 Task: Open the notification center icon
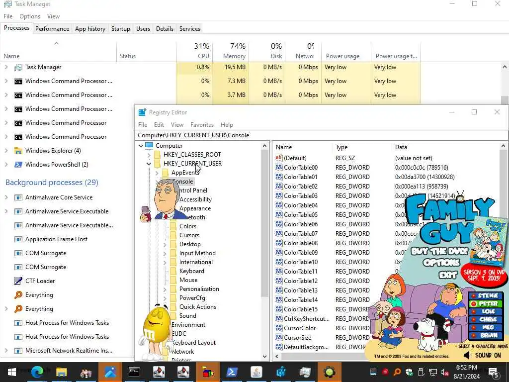coord(494,373)
